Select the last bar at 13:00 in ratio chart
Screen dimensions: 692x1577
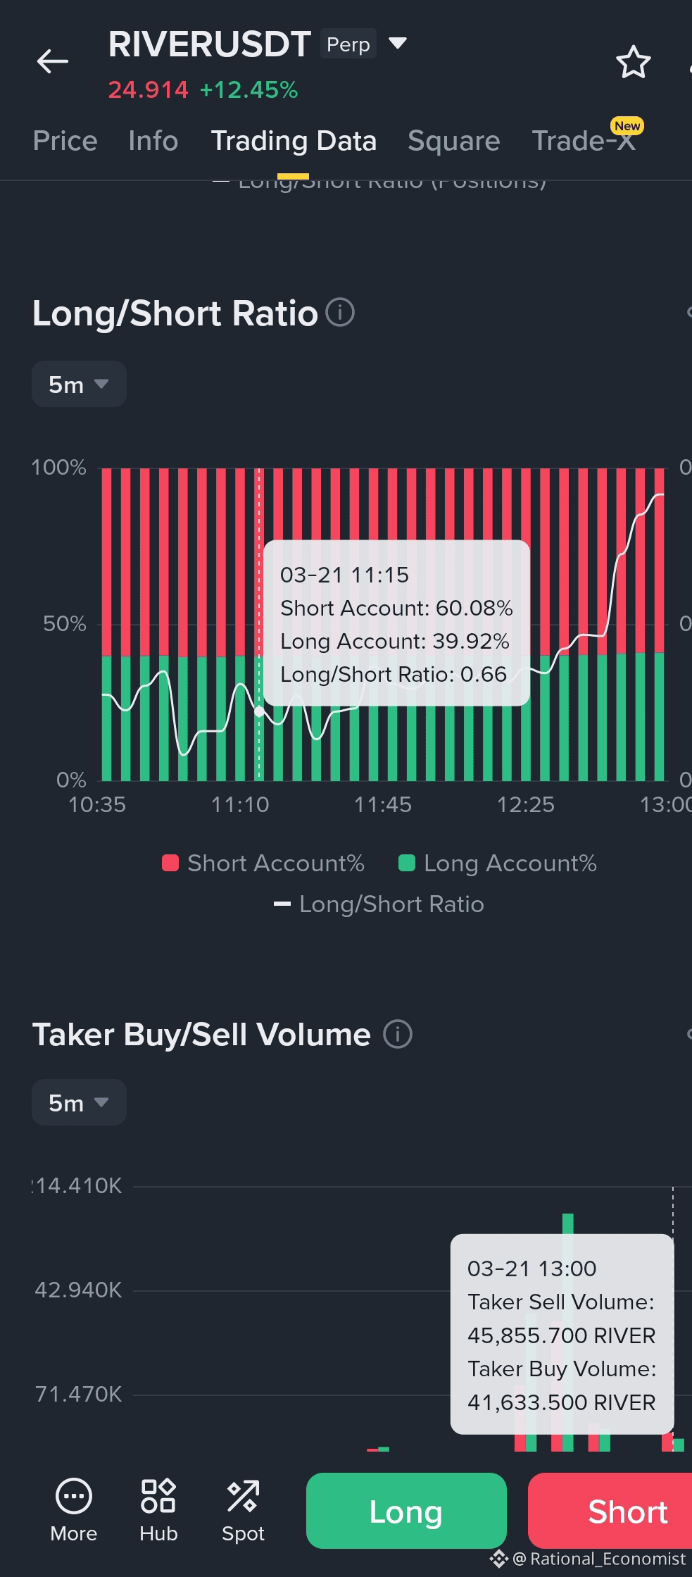pos(660,624)
